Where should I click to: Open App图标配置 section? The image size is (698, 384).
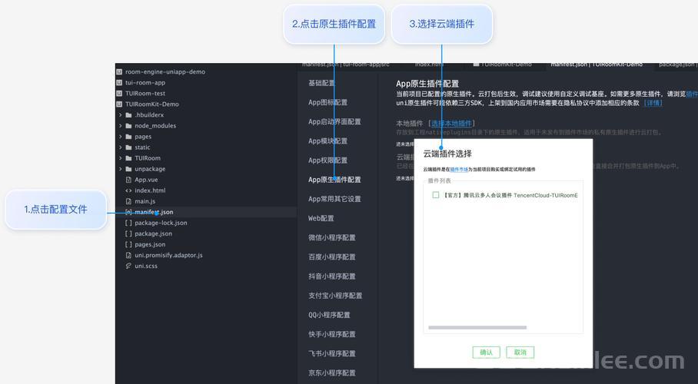point(327,102)
